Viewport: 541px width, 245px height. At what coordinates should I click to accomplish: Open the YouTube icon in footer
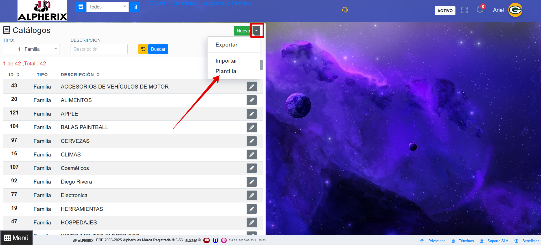(207, 240)
